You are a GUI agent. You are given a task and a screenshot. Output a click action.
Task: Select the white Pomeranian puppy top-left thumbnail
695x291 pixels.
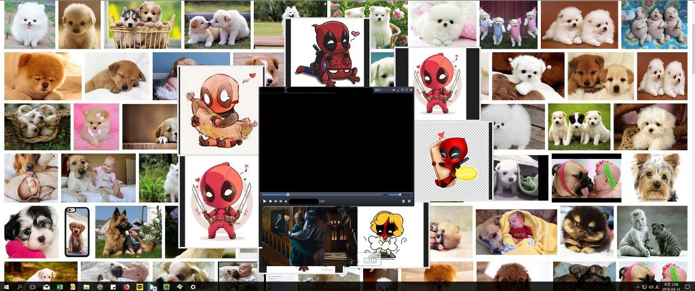[30, 24]
